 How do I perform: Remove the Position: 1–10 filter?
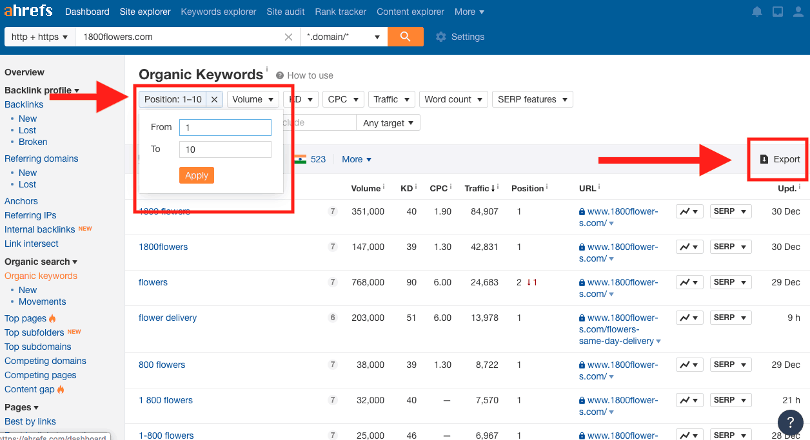click(x=215, y=99)
